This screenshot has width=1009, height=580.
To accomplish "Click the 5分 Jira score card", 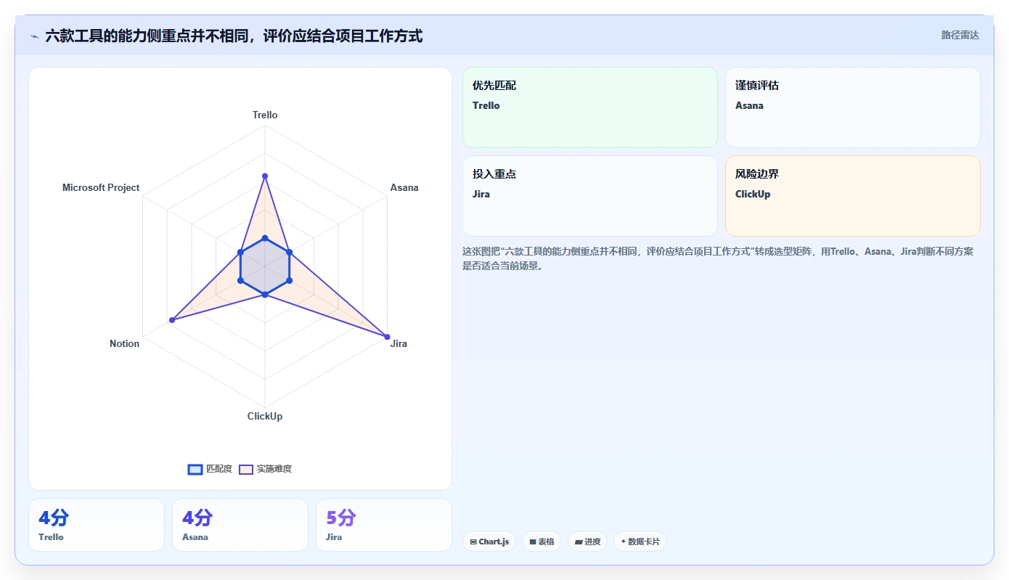I will pyautogui.click(x=384, y=525).
